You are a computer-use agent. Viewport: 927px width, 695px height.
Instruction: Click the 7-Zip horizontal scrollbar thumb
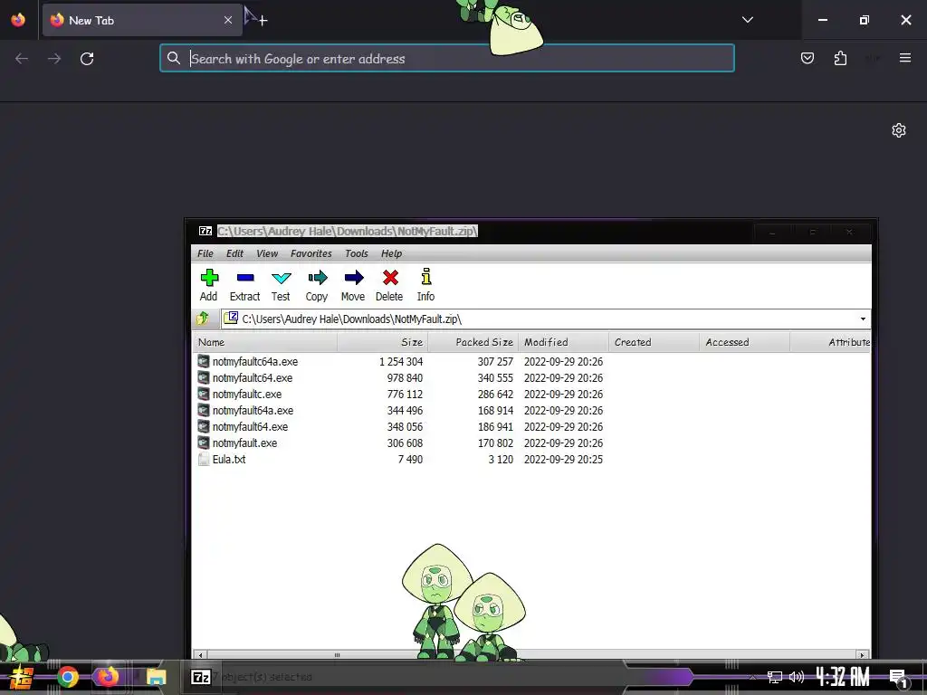[x=337, y=655]
